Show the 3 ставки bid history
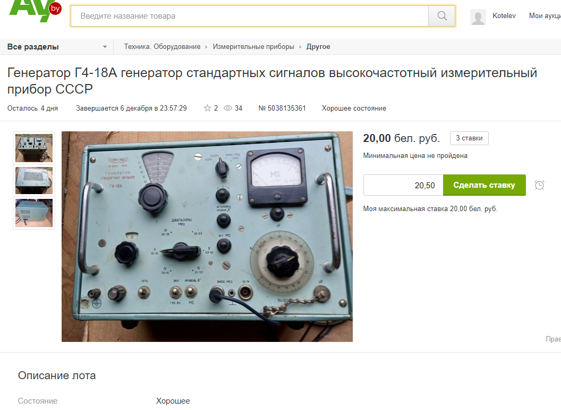Screen dimensions: 561x410 (x=469, y=138)
